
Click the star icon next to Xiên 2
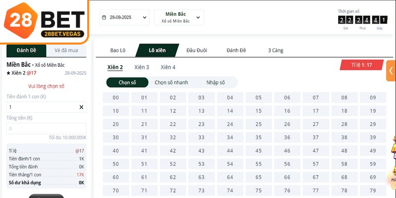coord(8,73)
